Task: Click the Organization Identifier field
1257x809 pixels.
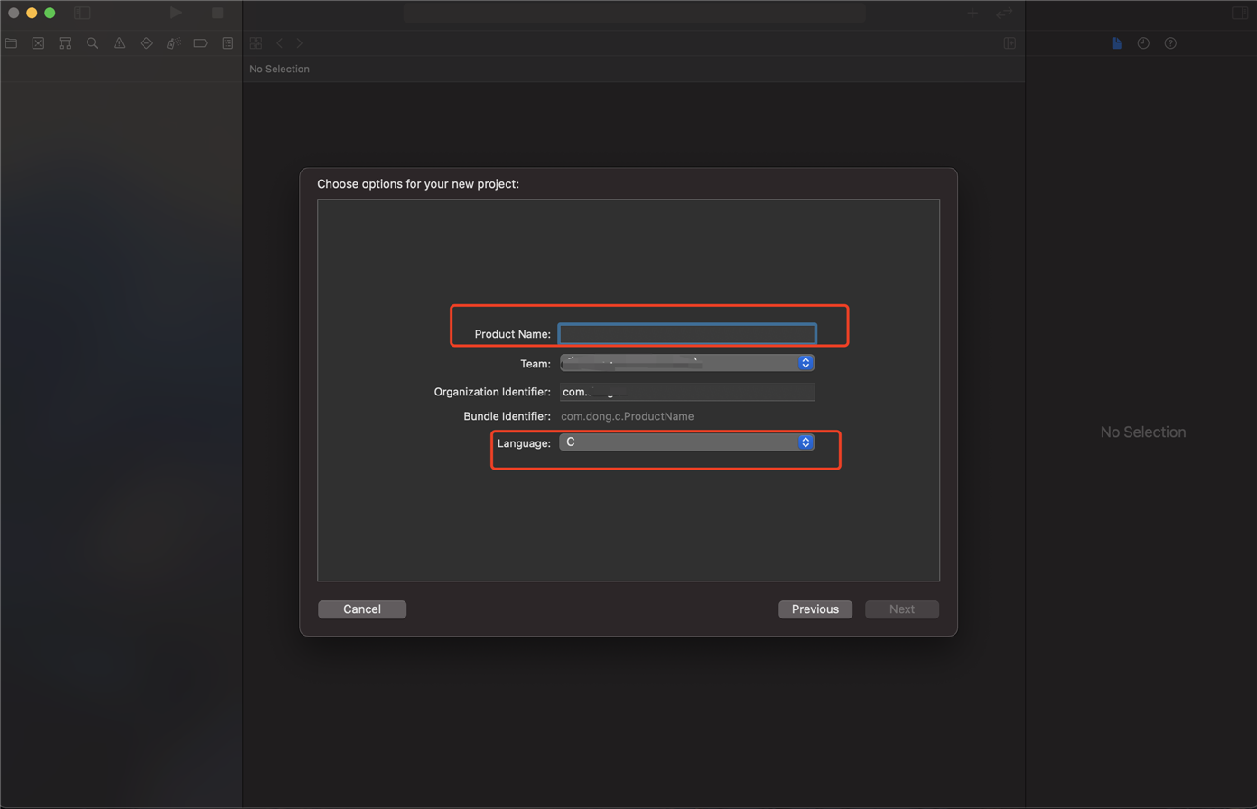Action: (x=687, y=392)
